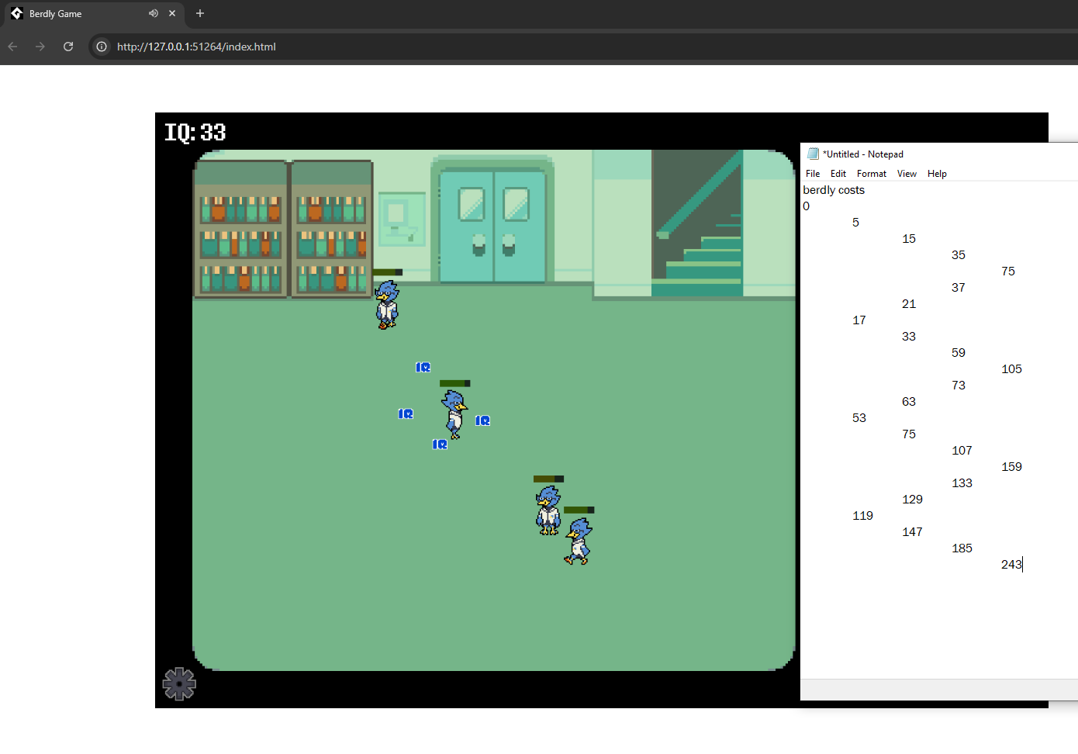Viewport: 1078px width, 754px height.
Task: Switch to the Berdly Game tab
Action: click(x=93, y=14)
